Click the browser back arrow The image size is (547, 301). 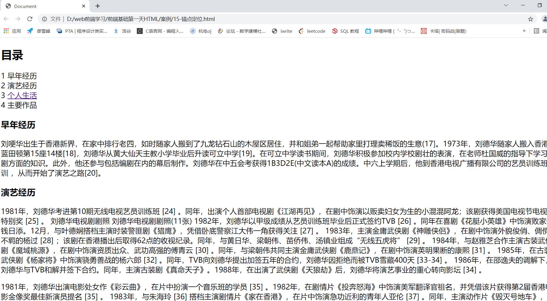click(6, 19)
